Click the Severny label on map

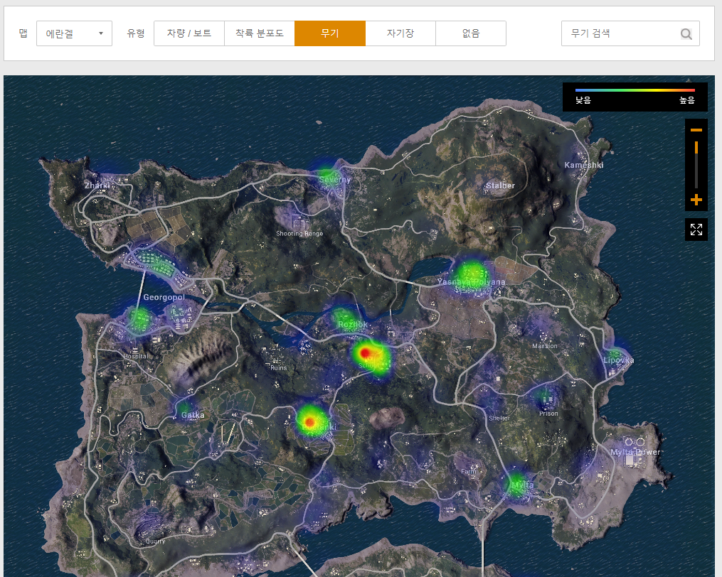(335, 180)
